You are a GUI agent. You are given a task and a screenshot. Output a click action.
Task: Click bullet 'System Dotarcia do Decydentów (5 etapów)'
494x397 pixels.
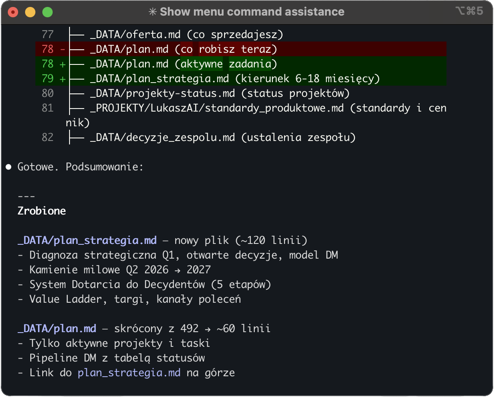click(x=144, y=285)
